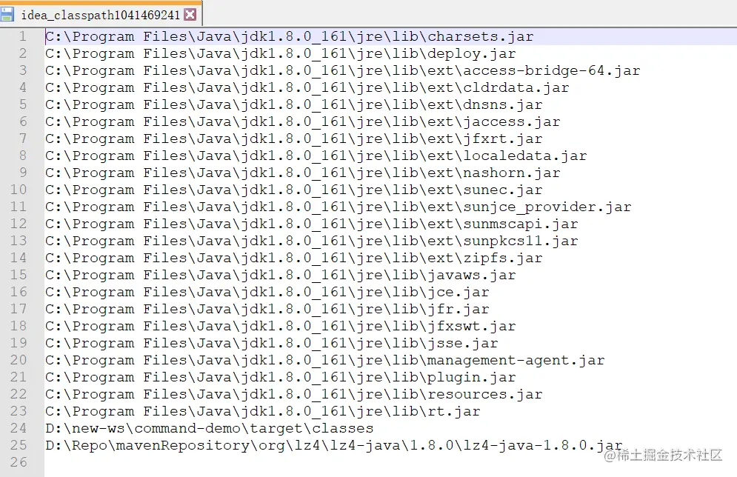Screen dimensions: 737x477
Task: Click line containing jce.jar
Action: (x=267, y=292)
